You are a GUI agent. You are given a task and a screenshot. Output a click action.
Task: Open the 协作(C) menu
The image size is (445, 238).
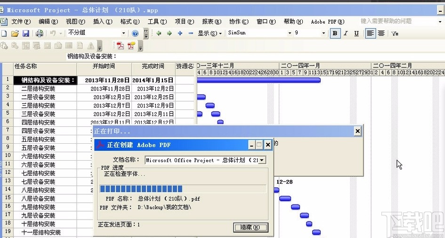pos(239,22)
